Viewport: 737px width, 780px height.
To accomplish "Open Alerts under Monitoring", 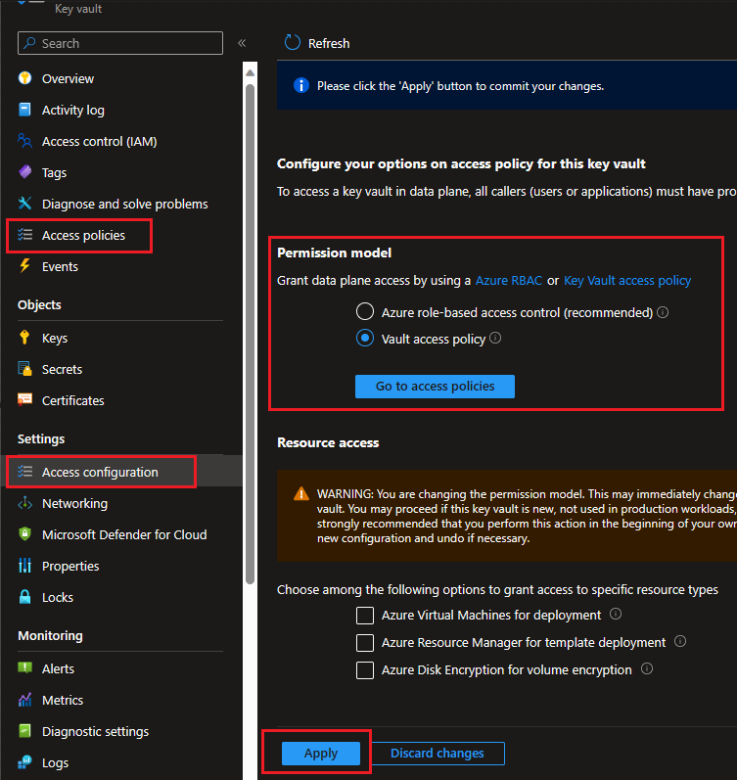I will pyautogui.click(x=58, y=669).
